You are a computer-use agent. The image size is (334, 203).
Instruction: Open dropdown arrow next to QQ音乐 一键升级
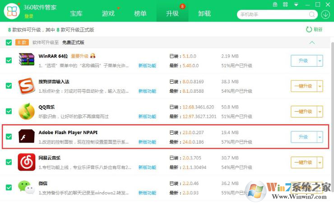click(320, 112)
